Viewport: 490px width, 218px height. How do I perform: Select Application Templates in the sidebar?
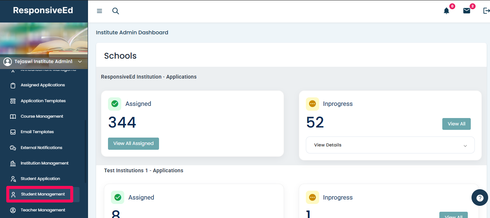click(43, 101)
